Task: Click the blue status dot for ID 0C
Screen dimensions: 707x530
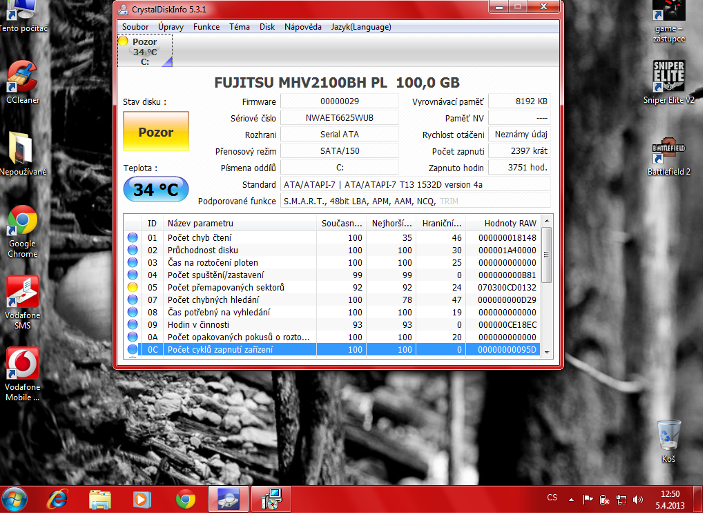Action: click(x=133, y=349)
